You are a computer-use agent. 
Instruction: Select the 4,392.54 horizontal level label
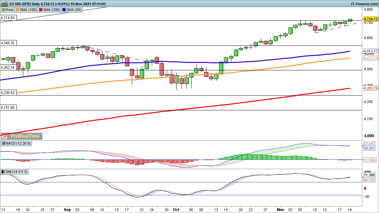[8, 67]
